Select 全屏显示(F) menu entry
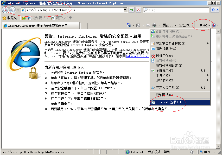Screen dimensions: 222x155 [x=180, y=71]
